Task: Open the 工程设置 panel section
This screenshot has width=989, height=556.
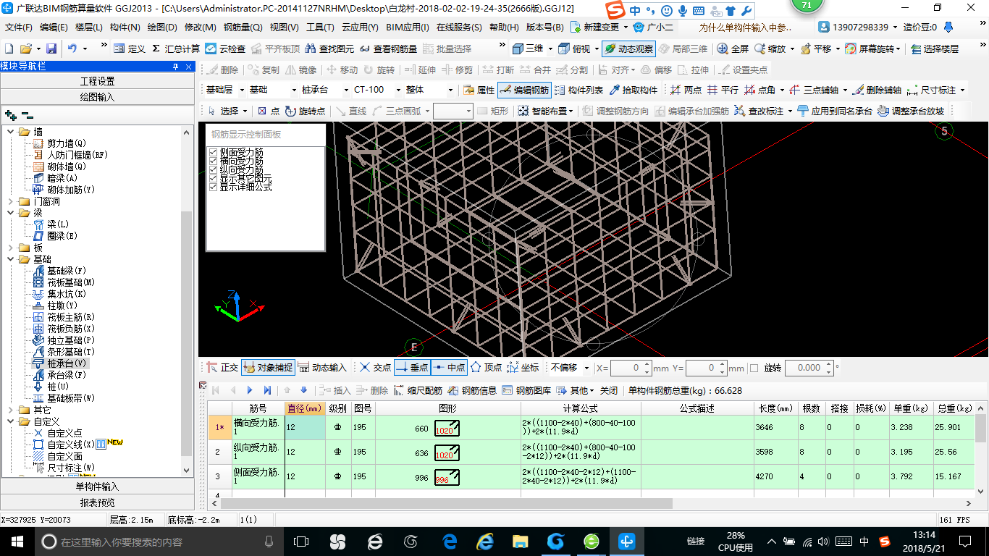Action: 97,81
